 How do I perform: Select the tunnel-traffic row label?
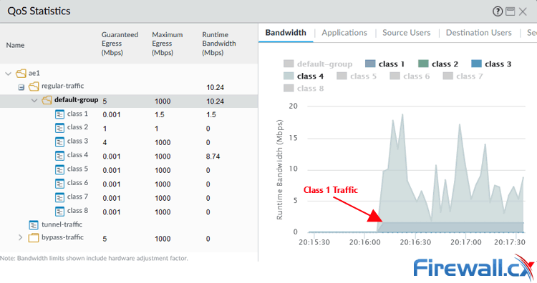point(62,224)
